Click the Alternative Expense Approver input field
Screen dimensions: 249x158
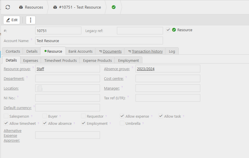(68, 135)
